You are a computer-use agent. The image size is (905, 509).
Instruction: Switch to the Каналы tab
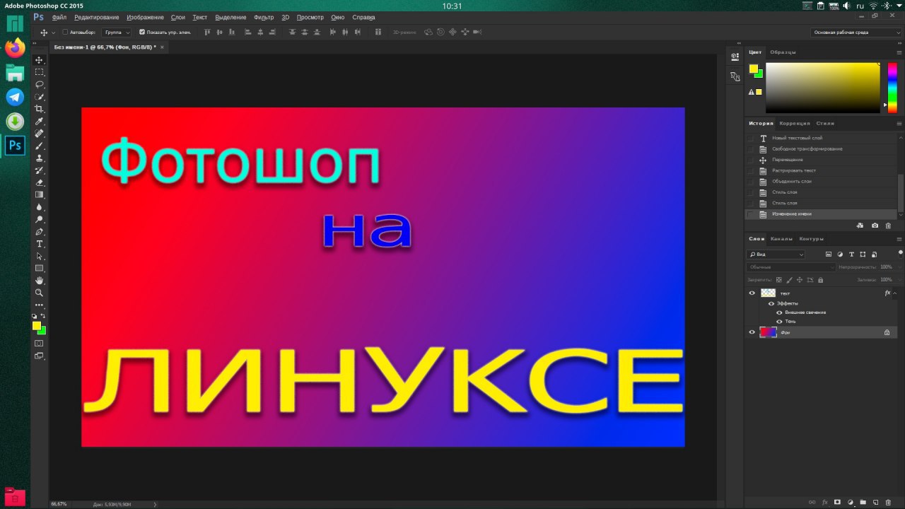point(781,239)
